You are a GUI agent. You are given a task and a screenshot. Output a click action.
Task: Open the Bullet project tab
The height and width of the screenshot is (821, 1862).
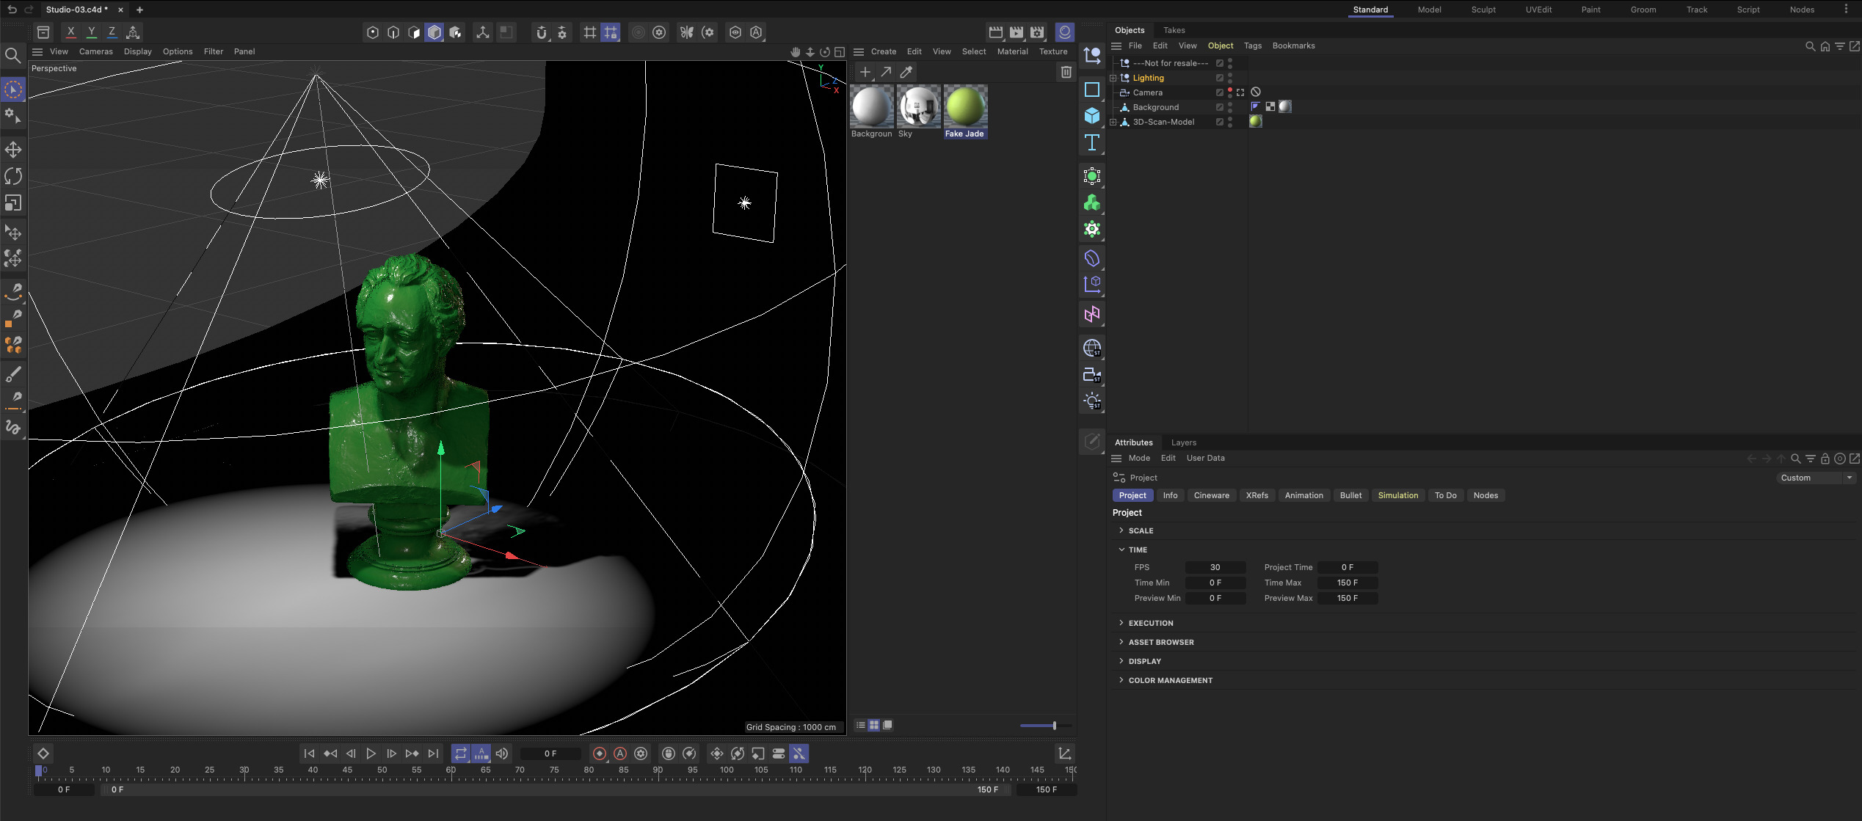point(1350,495)
